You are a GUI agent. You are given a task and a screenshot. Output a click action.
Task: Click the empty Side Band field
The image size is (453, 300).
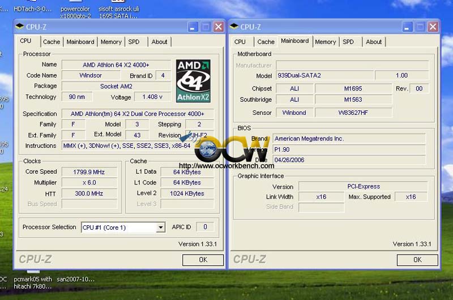pos(321,207)
